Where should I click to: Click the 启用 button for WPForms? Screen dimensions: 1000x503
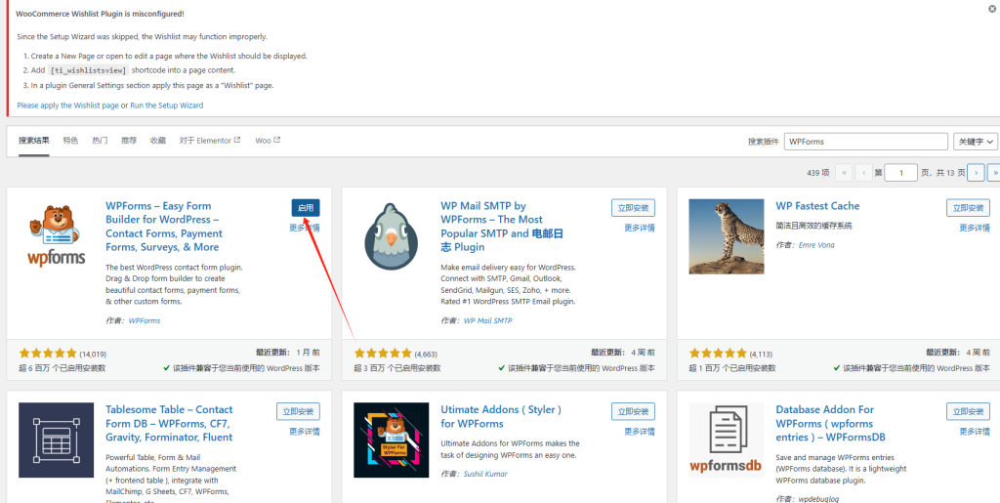point(305,208)
